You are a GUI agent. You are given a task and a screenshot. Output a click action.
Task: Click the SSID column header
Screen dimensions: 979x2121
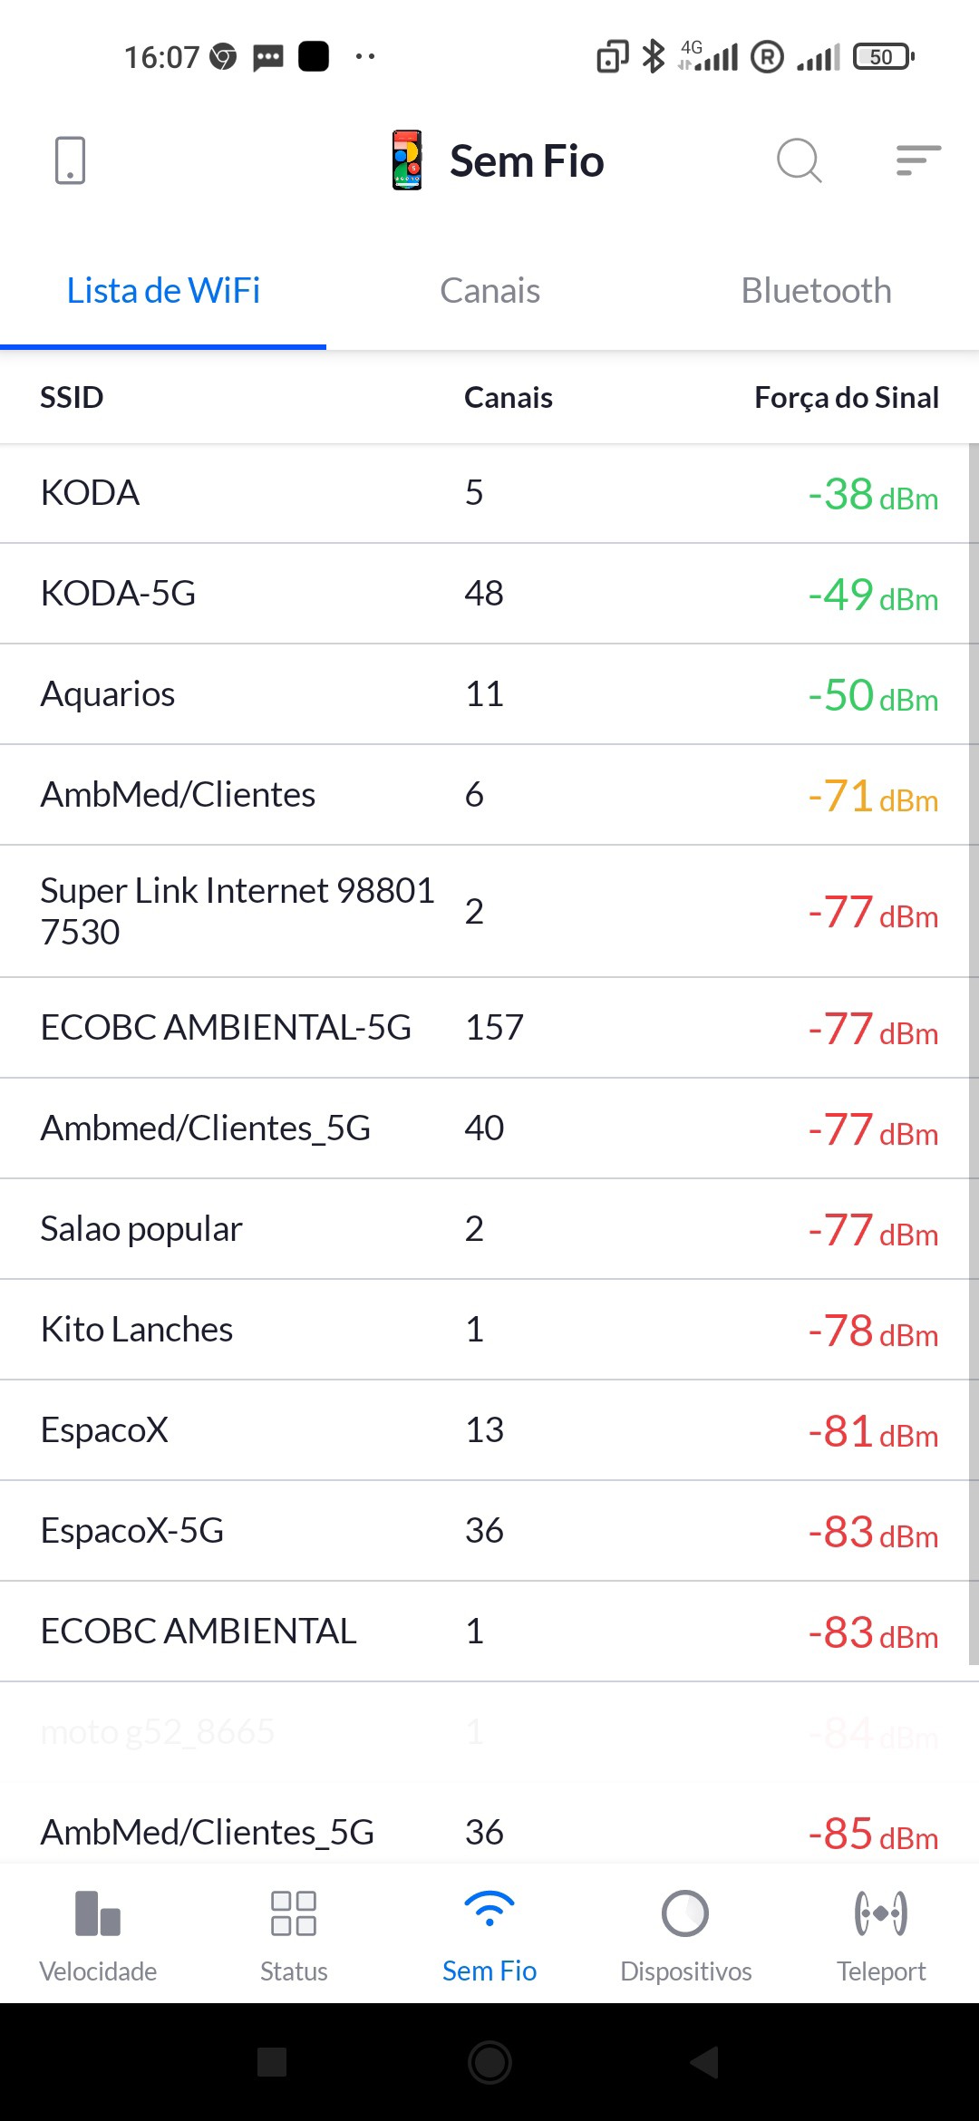point(72,397)
